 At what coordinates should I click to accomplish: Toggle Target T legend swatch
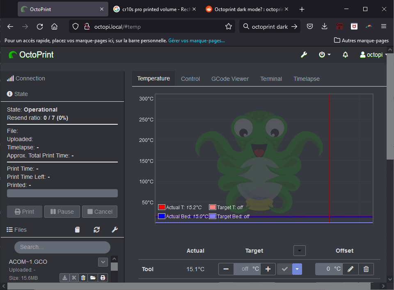pos(213,207)
